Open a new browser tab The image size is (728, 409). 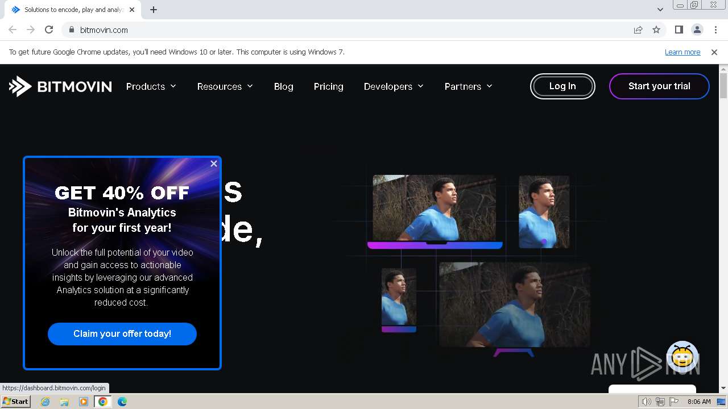pos(154,10)
